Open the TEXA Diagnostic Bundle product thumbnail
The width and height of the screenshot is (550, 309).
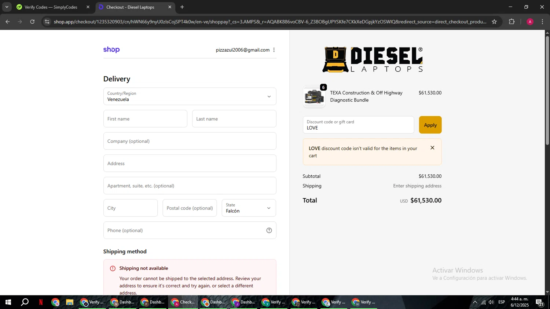314,97
